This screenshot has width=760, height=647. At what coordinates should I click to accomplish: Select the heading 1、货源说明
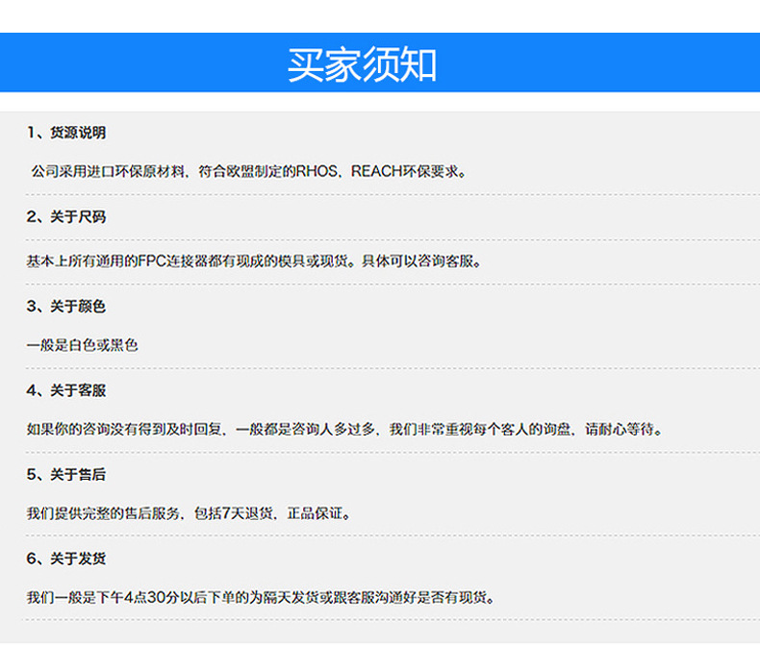(66, 133)
